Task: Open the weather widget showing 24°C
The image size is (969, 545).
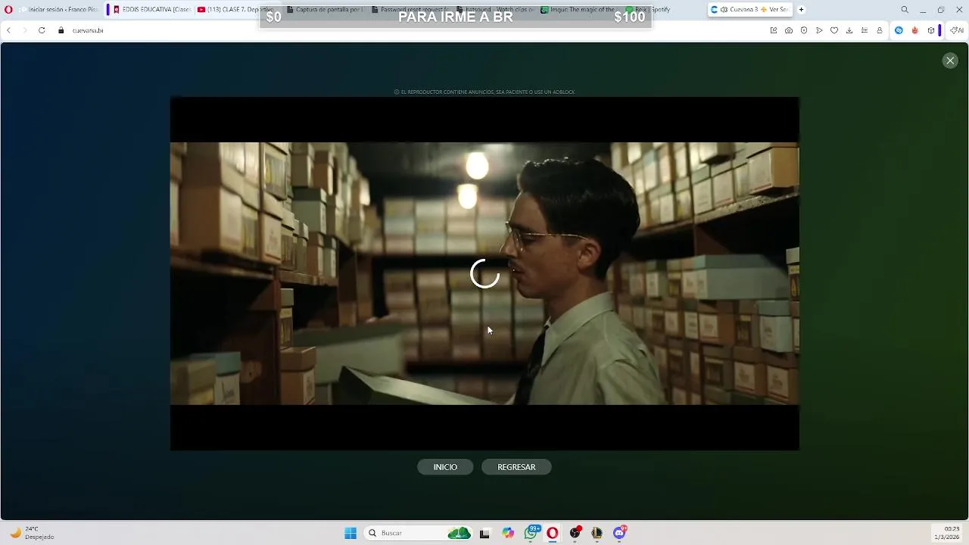Action: tap(32, 533)
